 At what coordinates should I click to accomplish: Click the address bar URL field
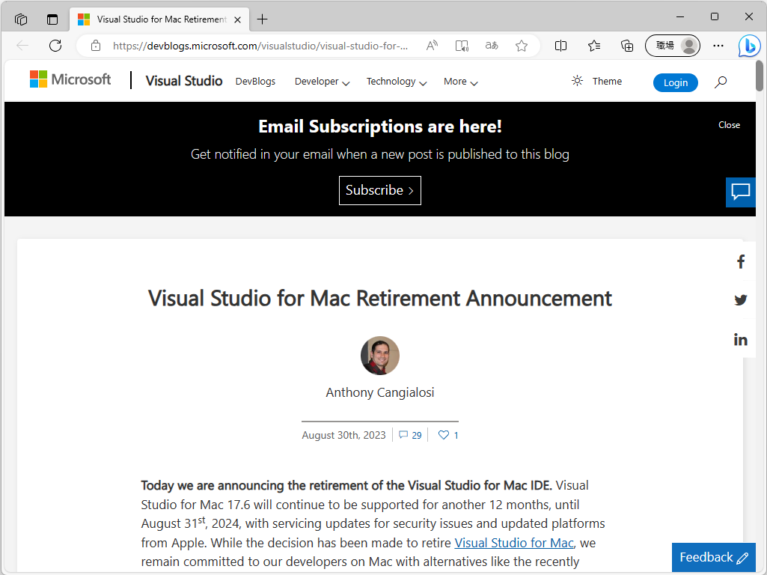pos(260,46)
